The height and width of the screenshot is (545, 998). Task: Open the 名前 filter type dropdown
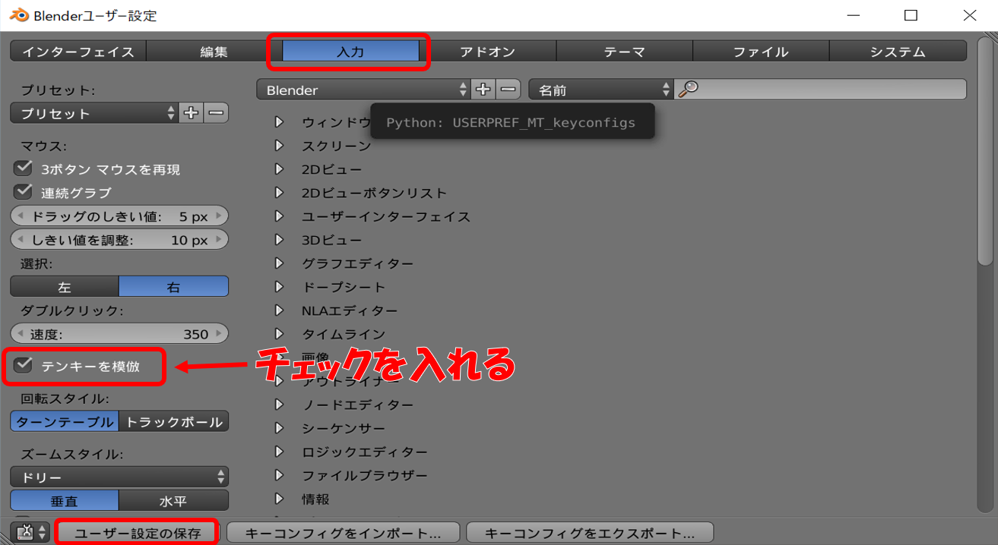600,90
